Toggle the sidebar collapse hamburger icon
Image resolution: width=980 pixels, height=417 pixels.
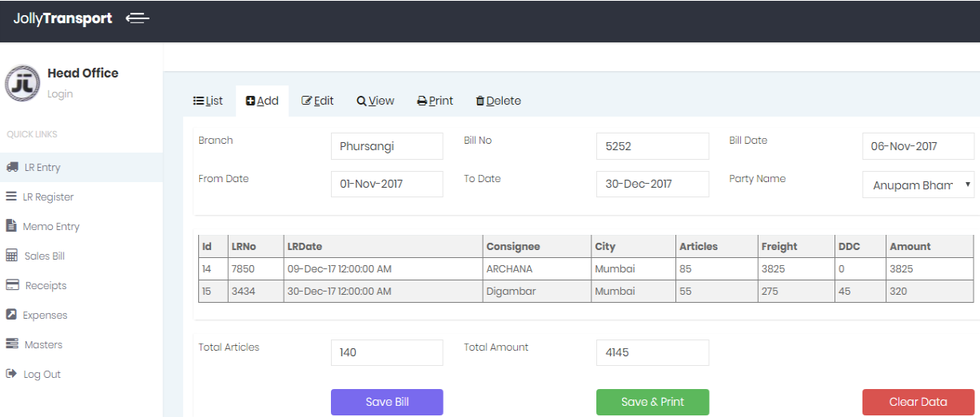click(137, 18)
